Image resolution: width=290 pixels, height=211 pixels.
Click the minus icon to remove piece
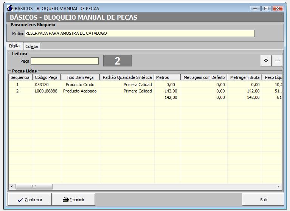277,61
